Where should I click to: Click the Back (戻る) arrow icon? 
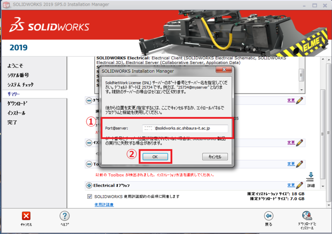click(x=269, y=216)
